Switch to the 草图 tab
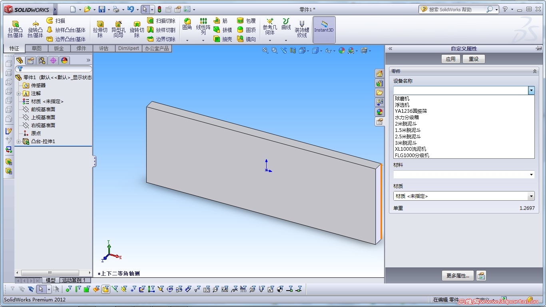Viewport: 546px width, 307px height. tap(37, 48)
